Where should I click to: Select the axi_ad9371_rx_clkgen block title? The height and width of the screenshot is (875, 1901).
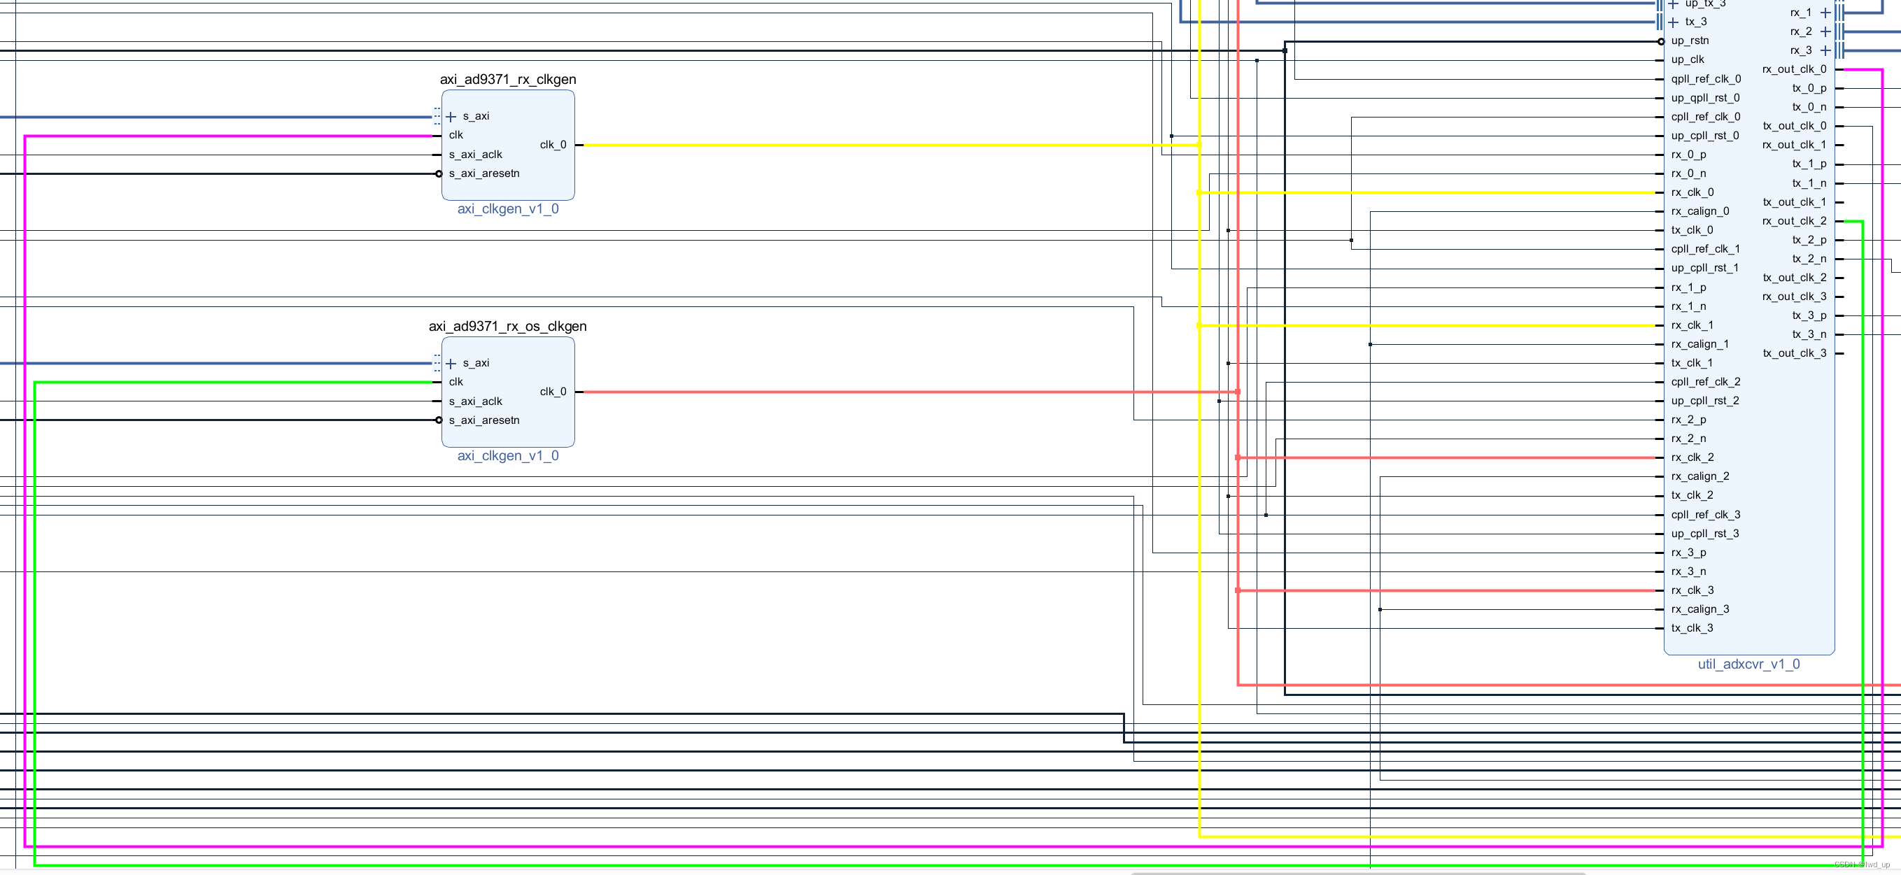508,80
